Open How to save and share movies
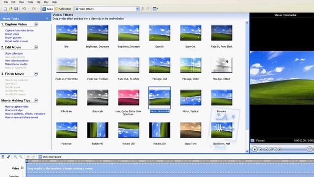314x177 pixels. pos(22,118)
